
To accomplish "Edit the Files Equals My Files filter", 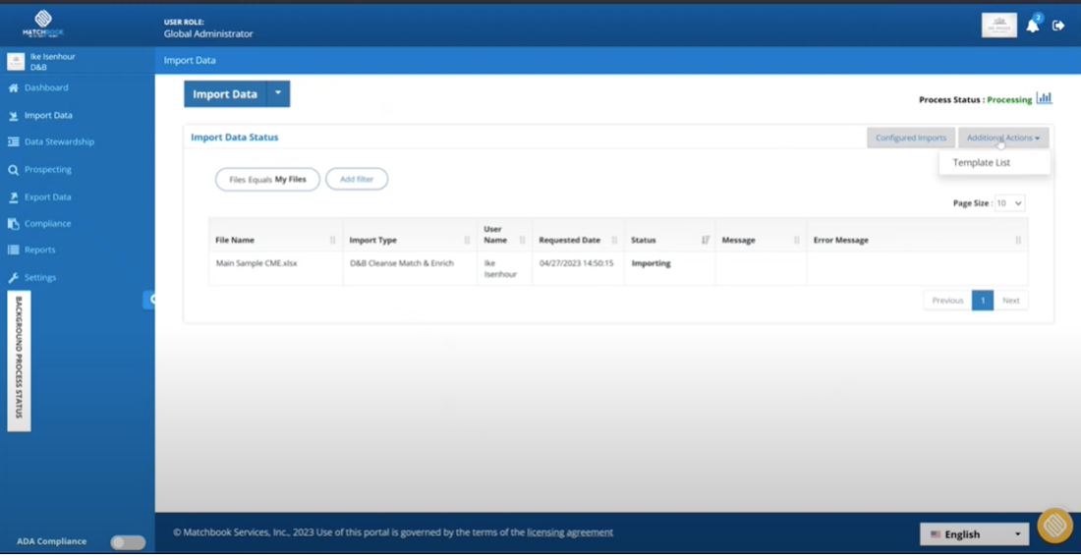I will pos(267,179).
